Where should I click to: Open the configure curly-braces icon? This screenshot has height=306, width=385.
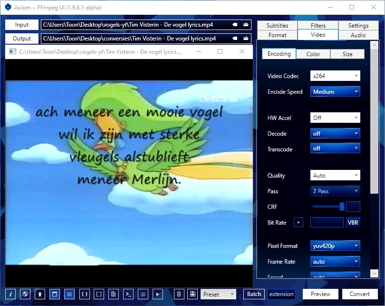click(x=84, y=294)
